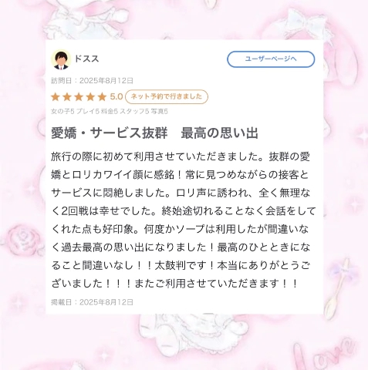Click the ネット予約で行きました badge
Image resolution: width=368 pixels, height=370 pixels.
click(167, 97)
